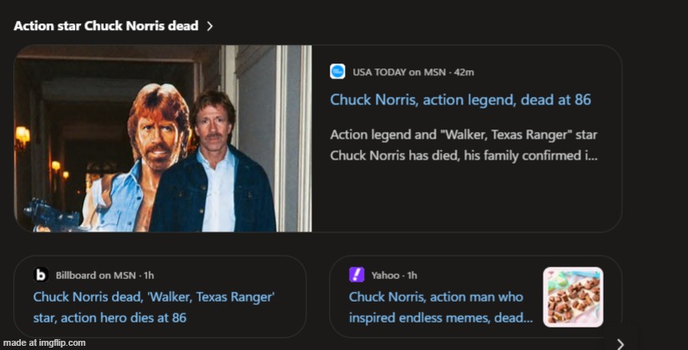This screenshot has width=688, height=350.
Task: Open the Yahoo "inspired endless memes" headline
Action: [x=441, y=307]
